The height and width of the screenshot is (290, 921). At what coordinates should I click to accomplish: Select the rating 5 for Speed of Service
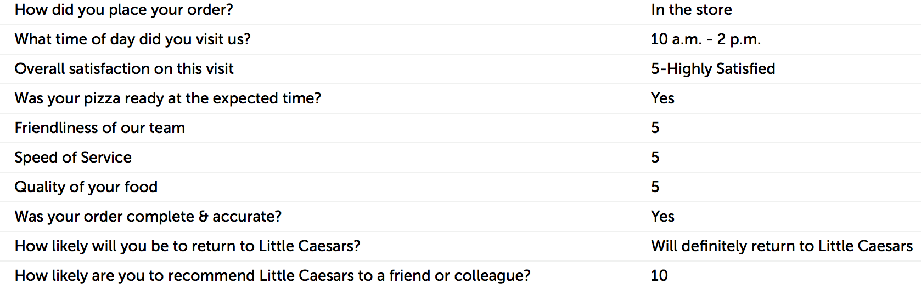point(655,158)
